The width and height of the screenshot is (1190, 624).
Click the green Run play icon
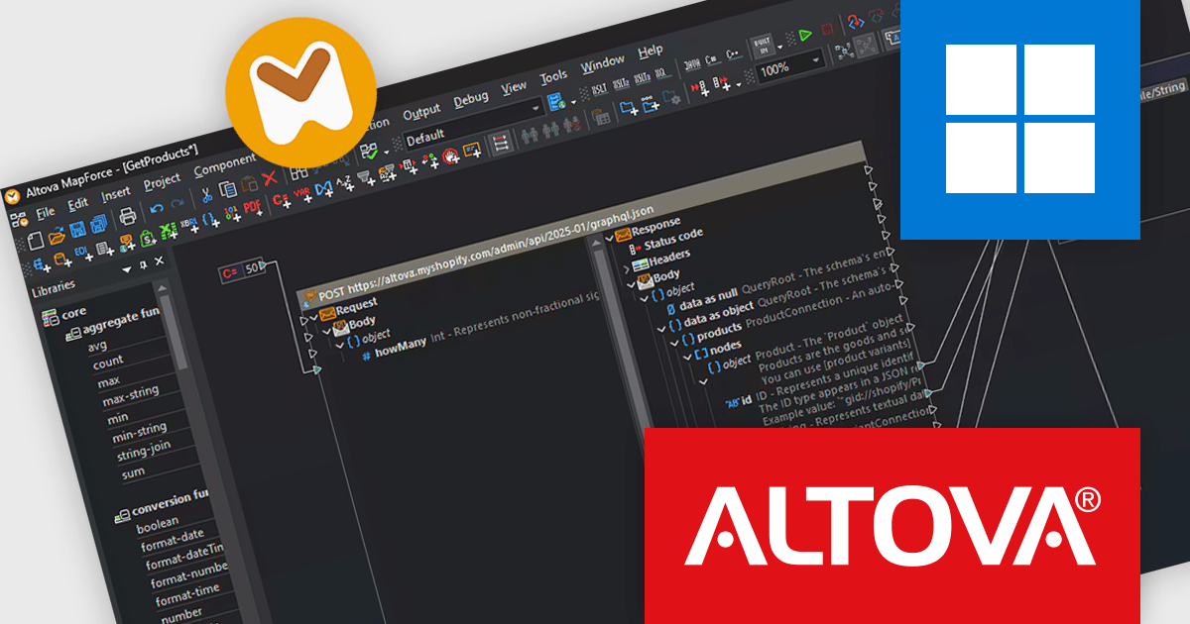[805, 35]
